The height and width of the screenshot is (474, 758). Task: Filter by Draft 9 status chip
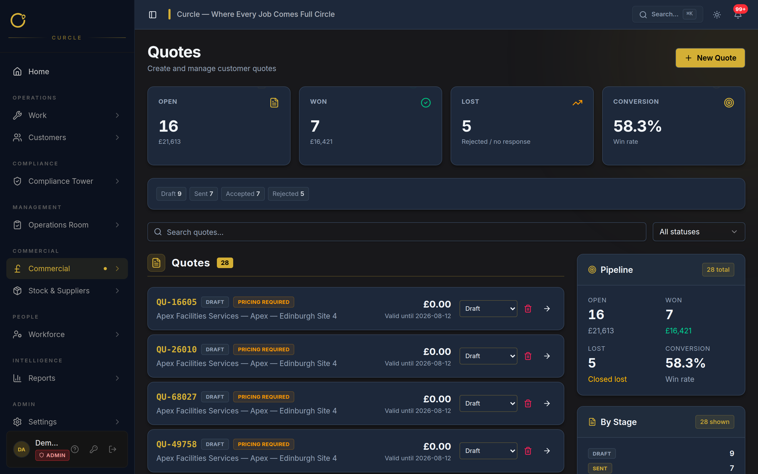pos(171,194)
